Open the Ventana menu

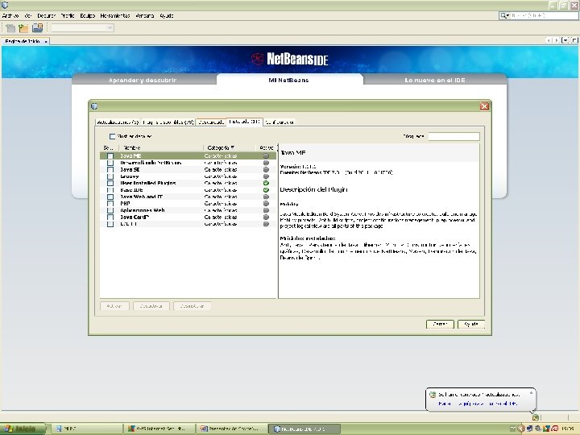coord(145,15)
